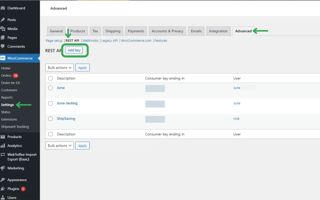Open the top Bulk actions dropdown
The width and height of the screenshot is (320, 200).
pyautogui.click(x=59, y=67)
